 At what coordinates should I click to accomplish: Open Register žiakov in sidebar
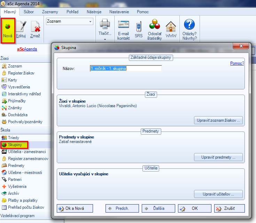coord(18,73)
